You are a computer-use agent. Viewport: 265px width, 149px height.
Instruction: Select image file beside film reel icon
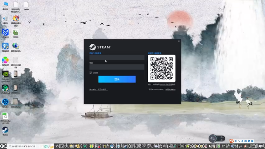pos(16,103)
